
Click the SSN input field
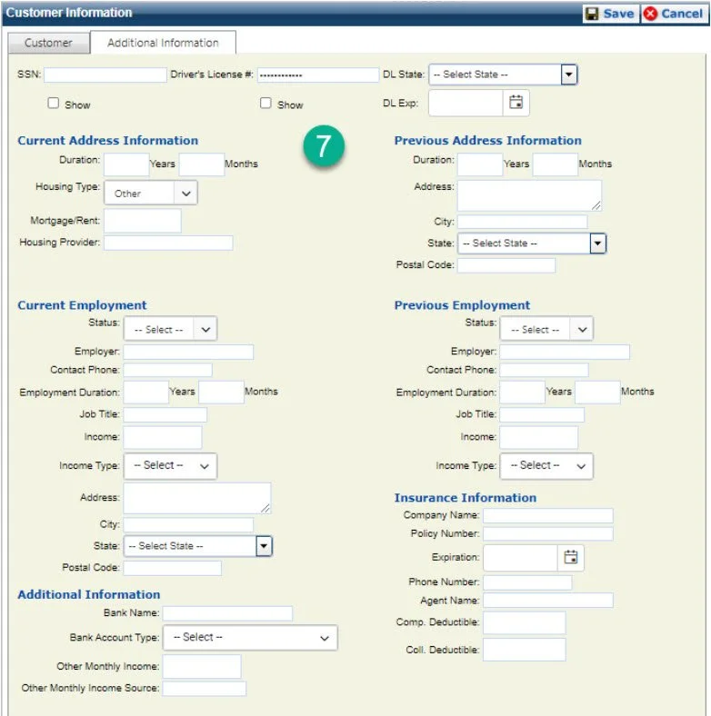[x=105, y=75]
